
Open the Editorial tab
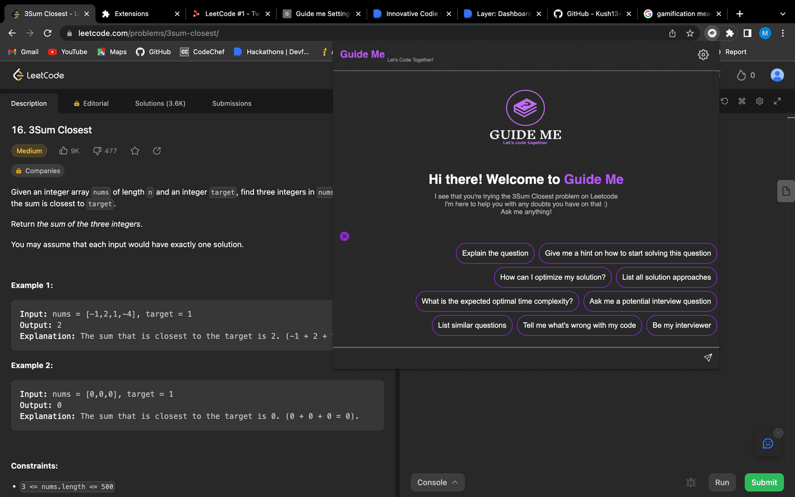pos(91,103)
